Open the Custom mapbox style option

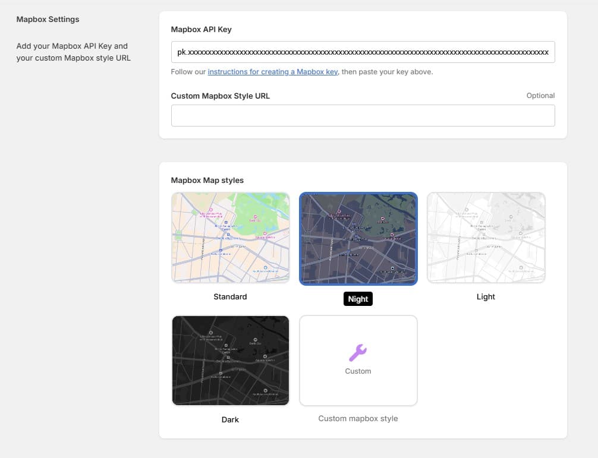357,360
